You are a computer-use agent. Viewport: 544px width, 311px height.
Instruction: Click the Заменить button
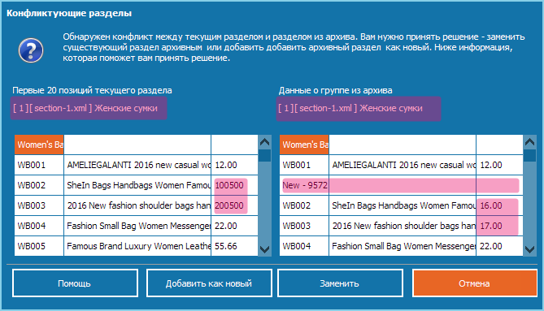coord(340,283)
